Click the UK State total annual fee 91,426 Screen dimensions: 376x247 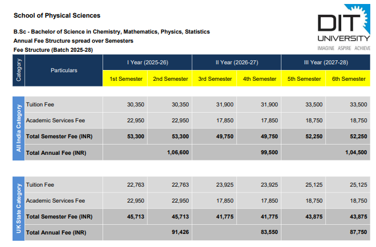(178, 233)
